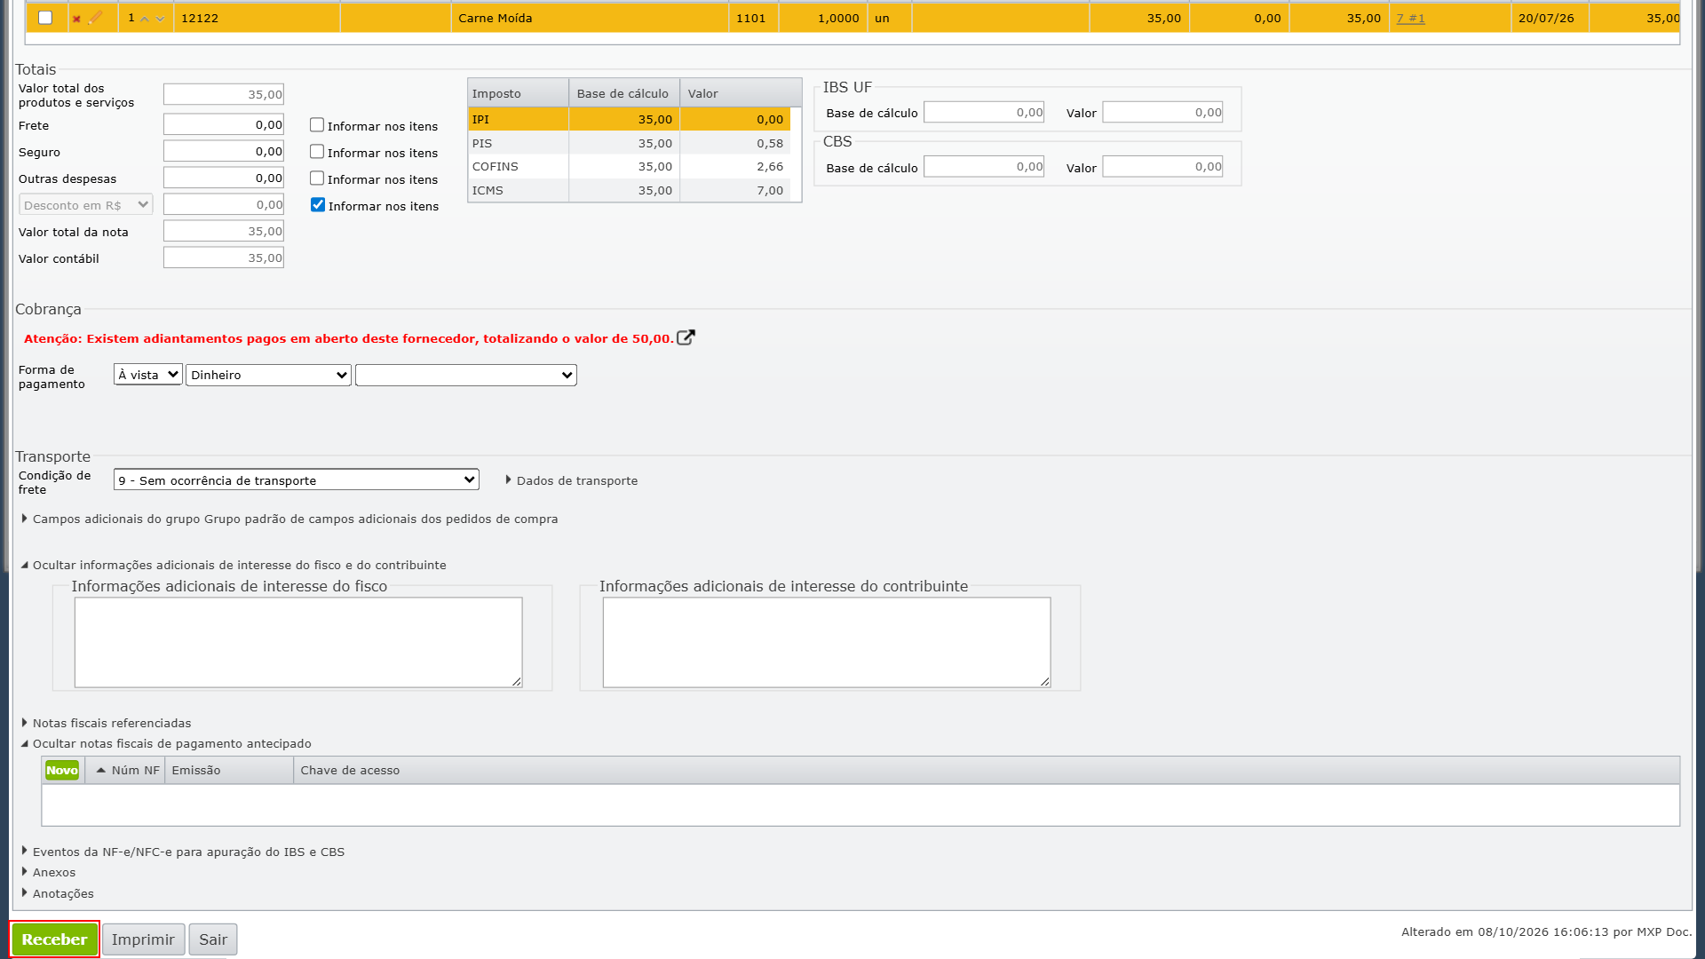The width and height of the screenshot is (1705, 959).
Task: Open the Condição de frete dropdown
Action: click(297, 479)
